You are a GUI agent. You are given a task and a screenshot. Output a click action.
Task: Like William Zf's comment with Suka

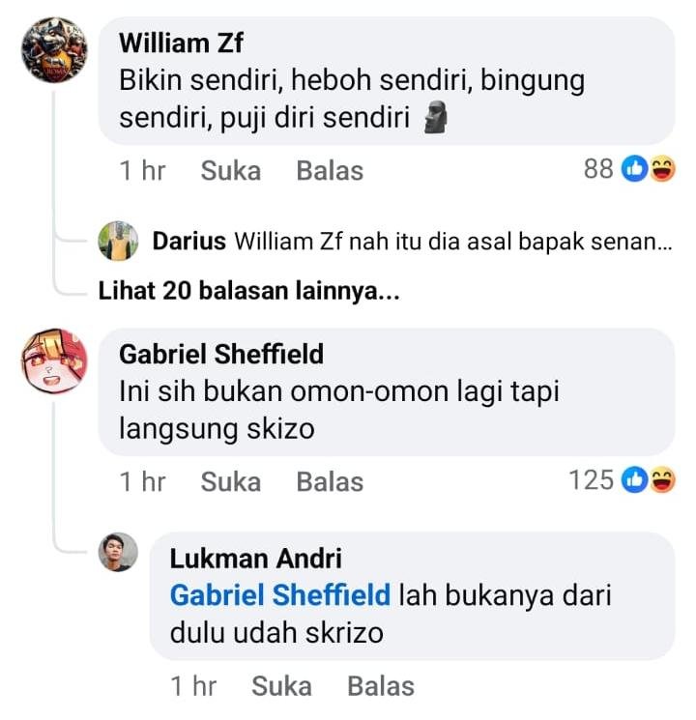click(231, 171)
